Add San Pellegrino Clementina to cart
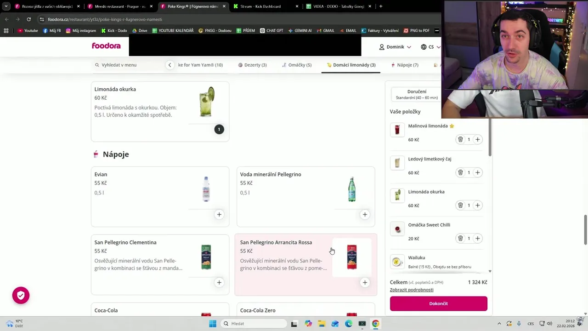This screenshot has width=588, height=331. coord(219,282)
